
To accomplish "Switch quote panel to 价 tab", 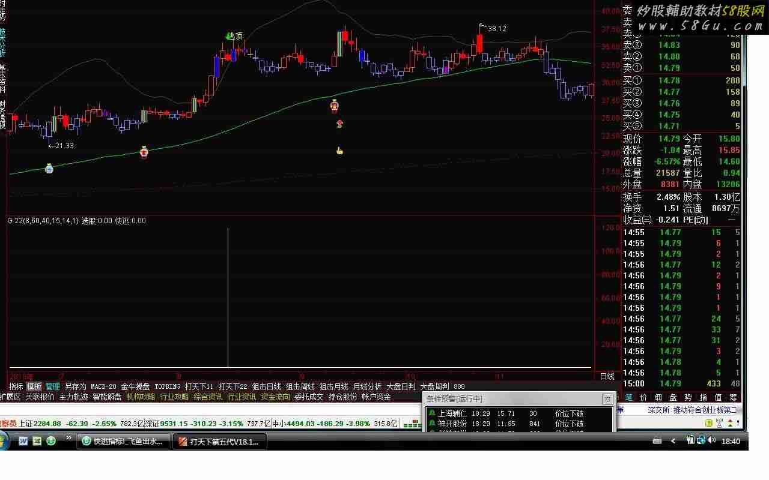I will 643,397.
